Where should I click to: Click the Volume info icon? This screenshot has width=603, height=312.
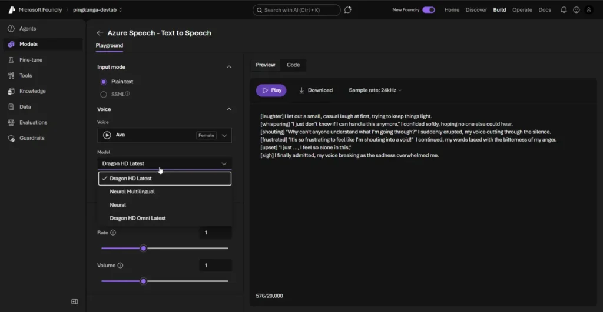click(x=120, y=266)
